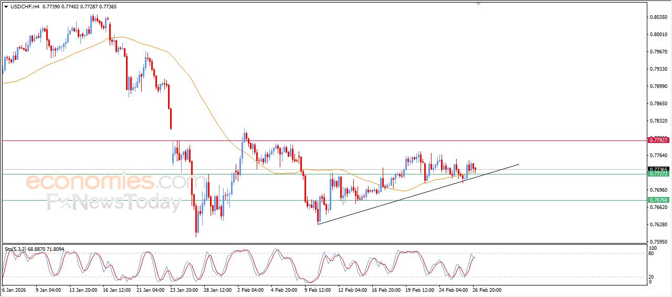The height and width of the screenshot is (297, 672).
Task: Click the dropdown triangle beside USDCHF,H4
Action: coord(6,7)
